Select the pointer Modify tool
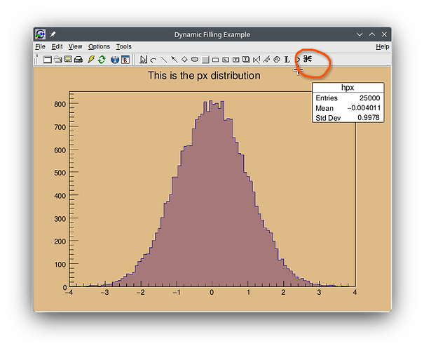Screen dimensions: 424x351 point(143,60)
